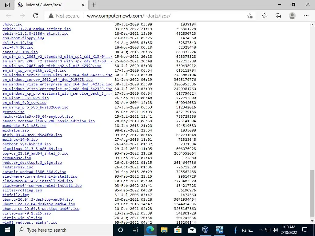Open slackware64-14.2-install-dvd.iso link
Screen dimensions: 315x236
tap(38, 181)
